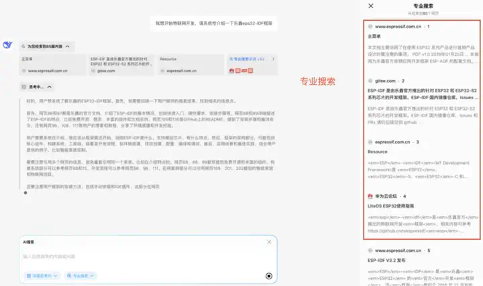Viewport: 483px width, 286px height.
Task: Click result 2 grey snippet text
Action: click(423, 116)
